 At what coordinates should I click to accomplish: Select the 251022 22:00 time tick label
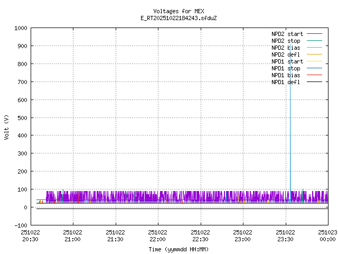coord(158,235)
